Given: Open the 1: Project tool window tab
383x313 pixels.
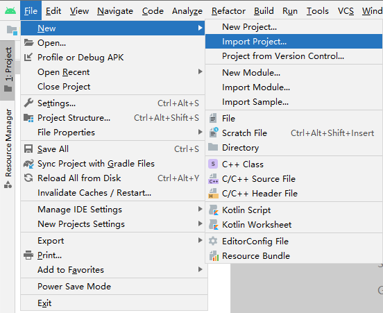Looking at the screenshot, I should pyautogui.click(x=8, y=69).
